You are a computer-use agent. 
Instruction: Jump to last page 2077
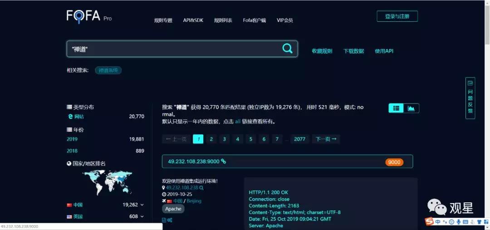pyautogui.click(x=300, y=139)
